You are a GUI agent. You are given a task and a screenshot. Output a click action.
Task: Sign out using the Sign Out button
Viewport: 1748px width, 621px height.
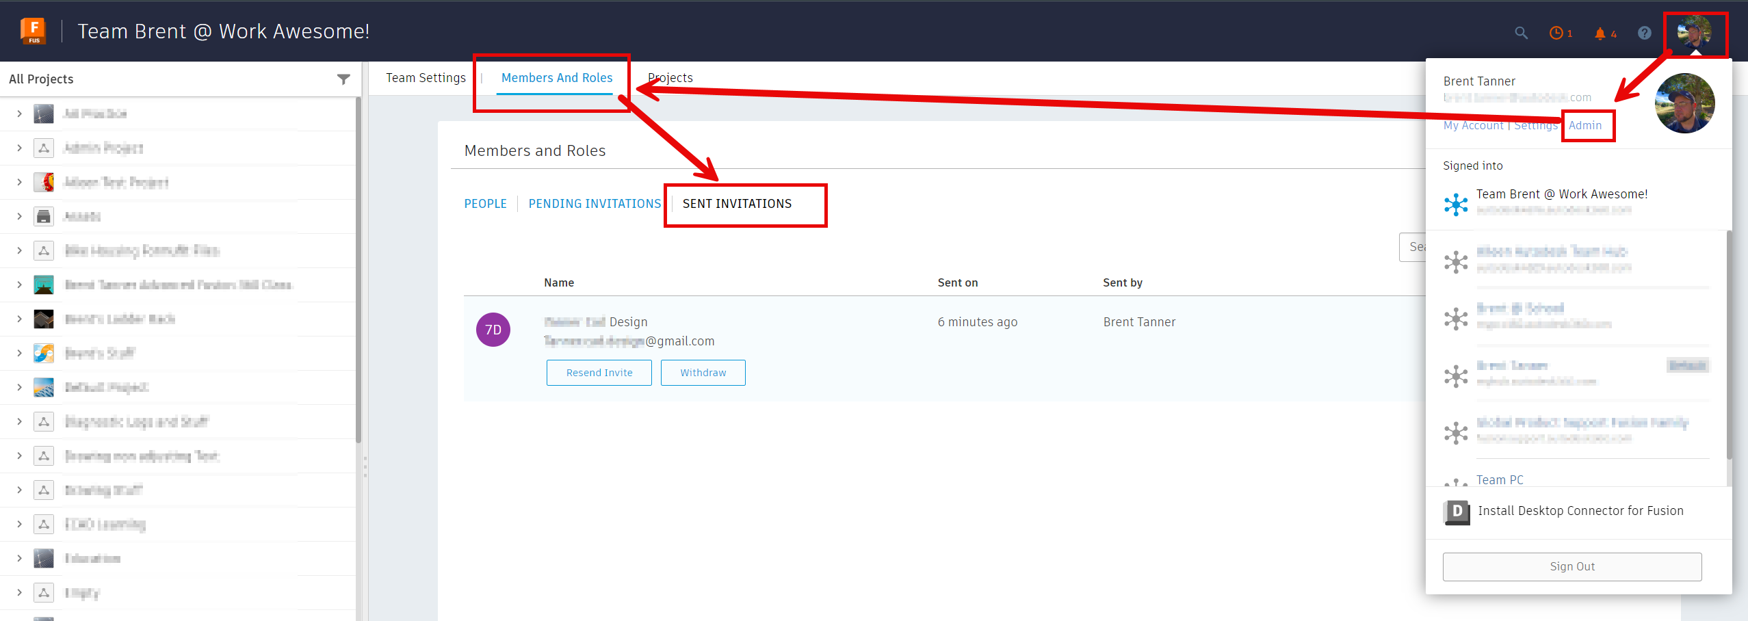[1571, 566]
